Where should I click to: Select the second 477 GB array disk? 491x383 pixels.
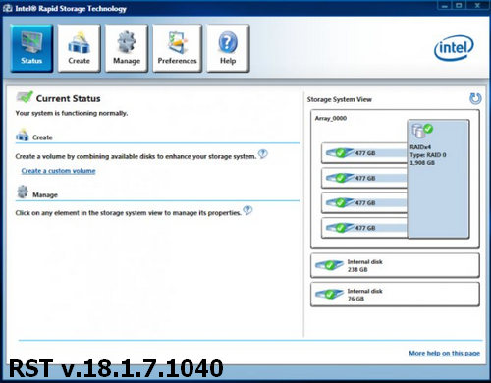[x=364, y=178]
